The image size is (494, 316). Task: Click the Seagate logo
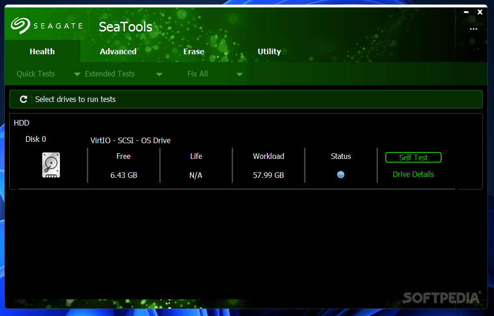coord(47,26)
